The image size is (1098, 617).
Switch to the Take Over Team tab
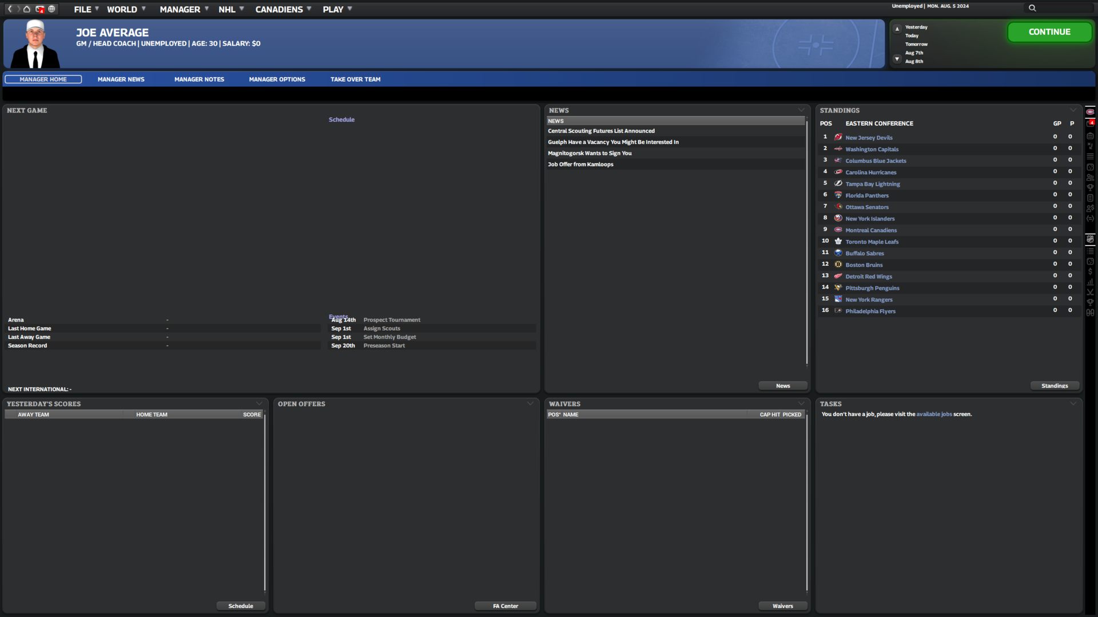[355, 79]
